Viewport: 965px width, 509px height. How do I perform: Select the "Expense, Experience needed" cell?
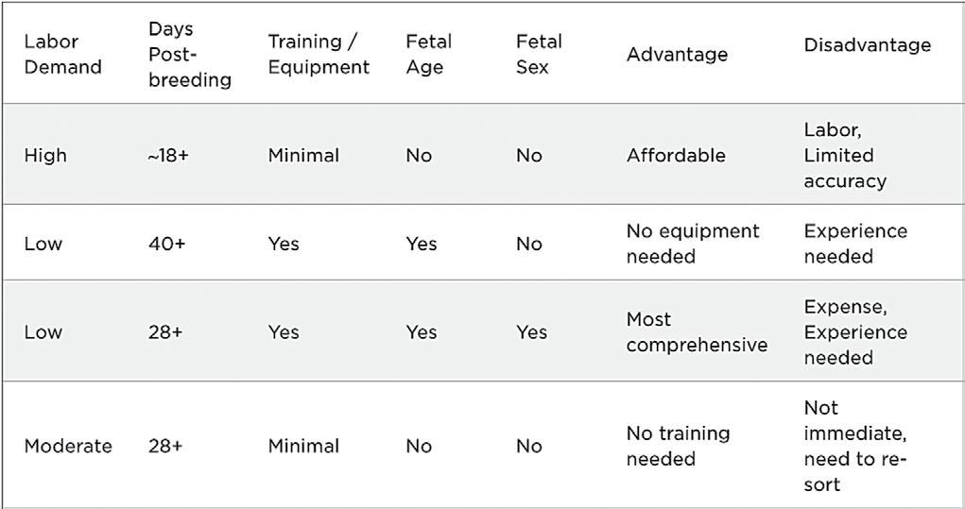(854, 332)
